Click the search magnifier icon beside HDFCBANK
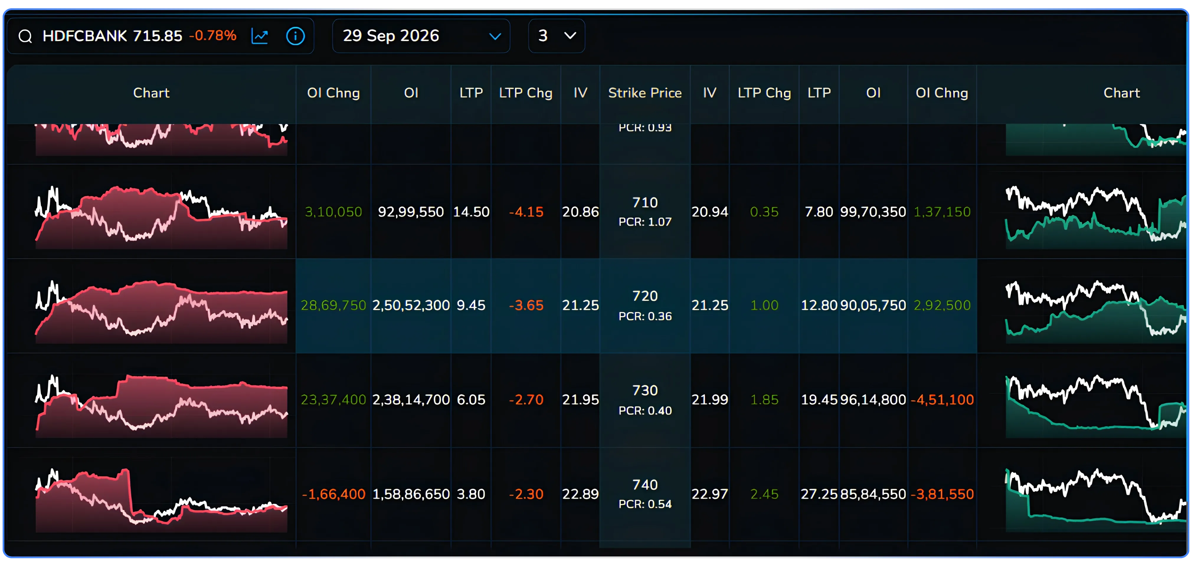This screenshot has width=1196, height=565. 25,36
